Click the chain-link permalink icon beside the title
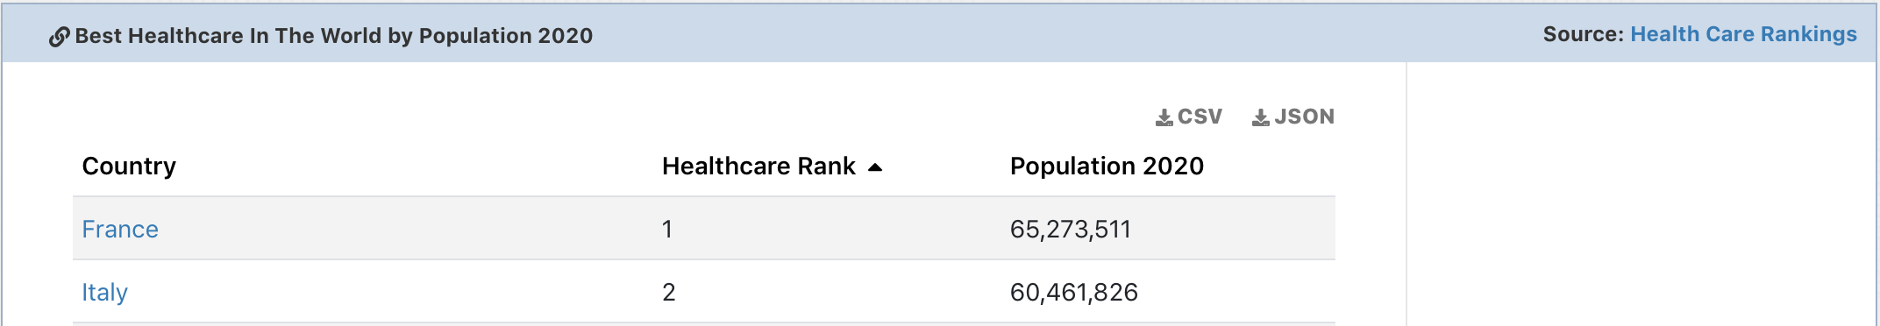 click(59, 37)
